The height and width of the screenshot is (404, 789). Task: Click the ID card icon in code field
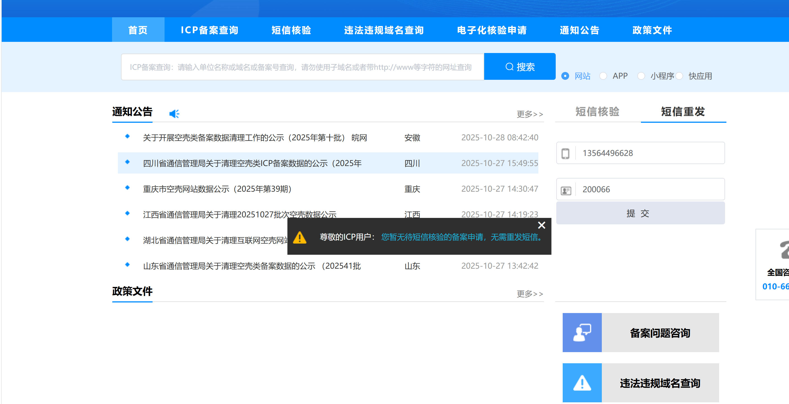click(566, 191)
